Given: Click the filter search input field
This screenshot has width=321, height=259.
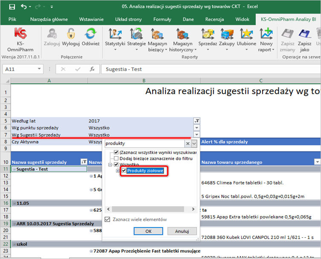Looking at the screenshot, I should coord(145,144).
